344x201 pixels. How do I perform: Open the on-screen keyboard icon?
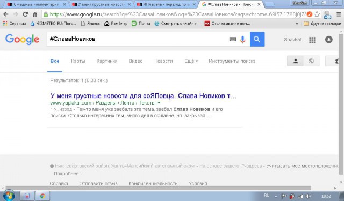click(233, 39)
